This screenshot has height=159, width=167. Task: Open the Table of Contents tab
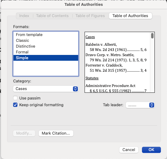52,16
